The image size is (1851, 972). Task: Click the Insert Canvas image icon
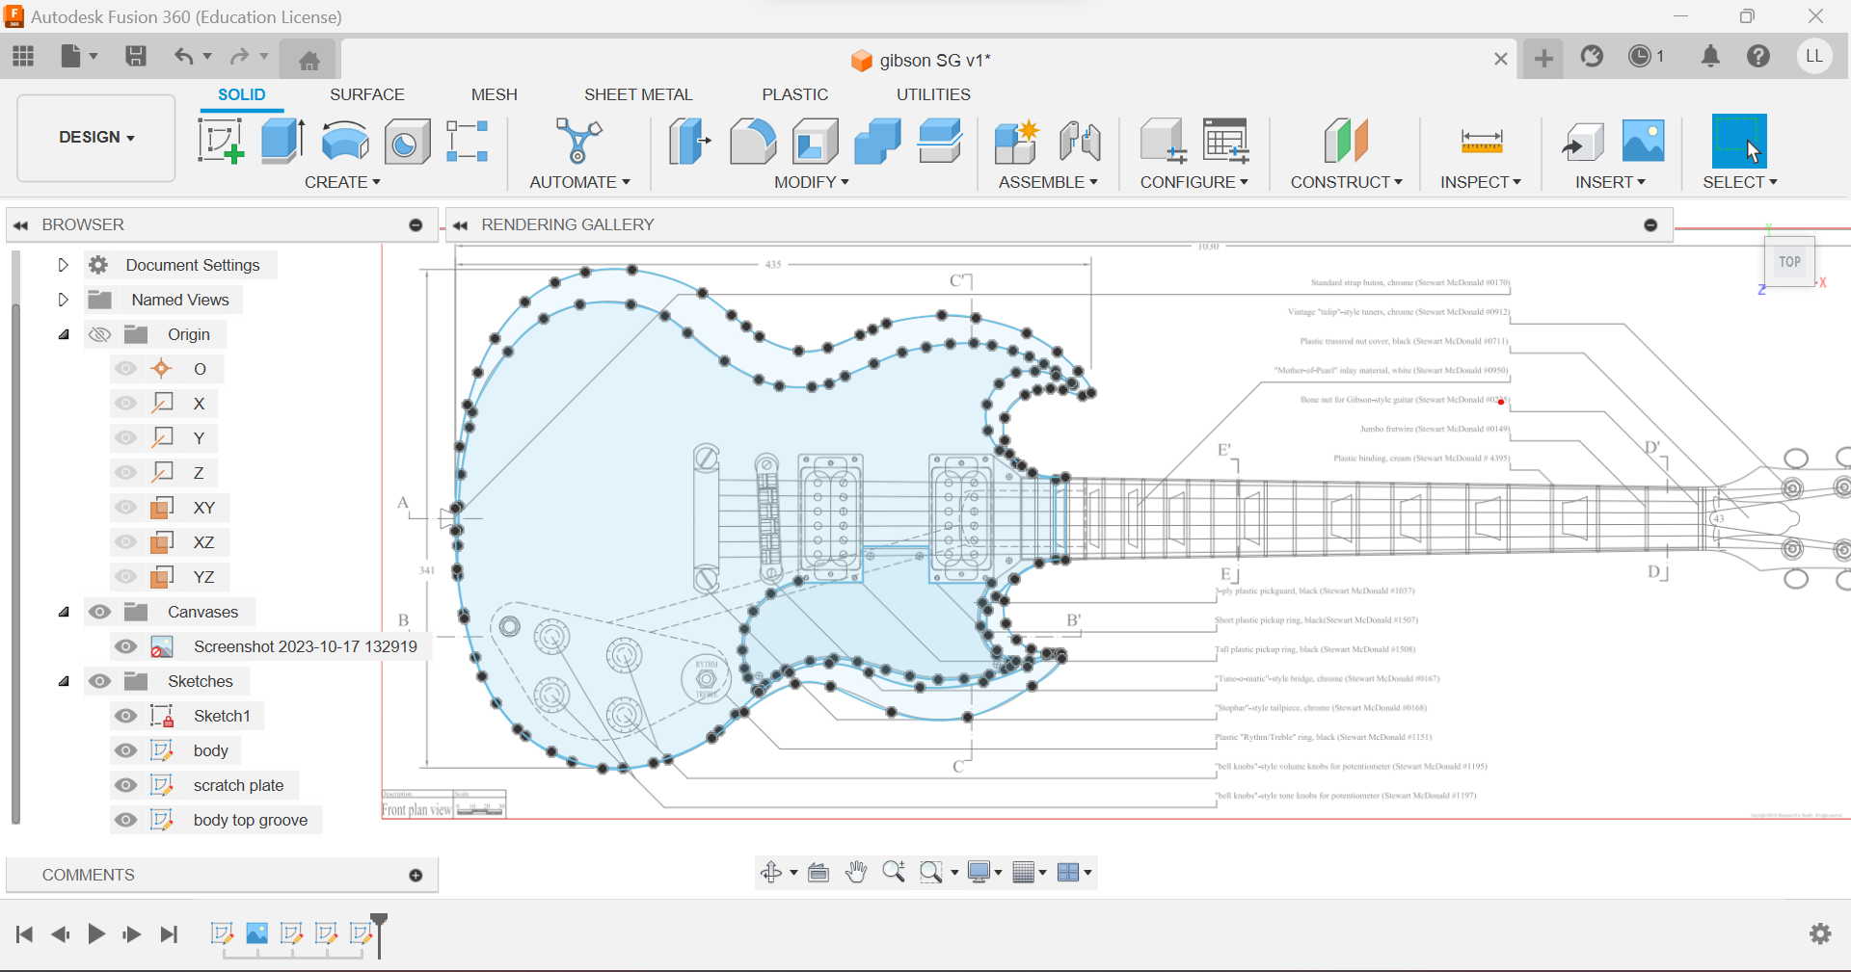[x=1644, y=141]
